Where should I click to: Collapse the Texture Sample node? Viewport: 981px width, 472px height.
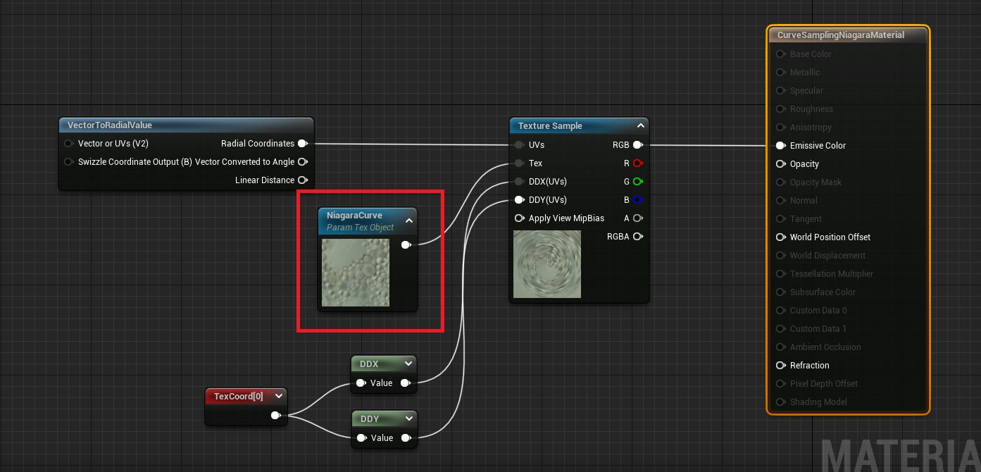click(640, 125)
